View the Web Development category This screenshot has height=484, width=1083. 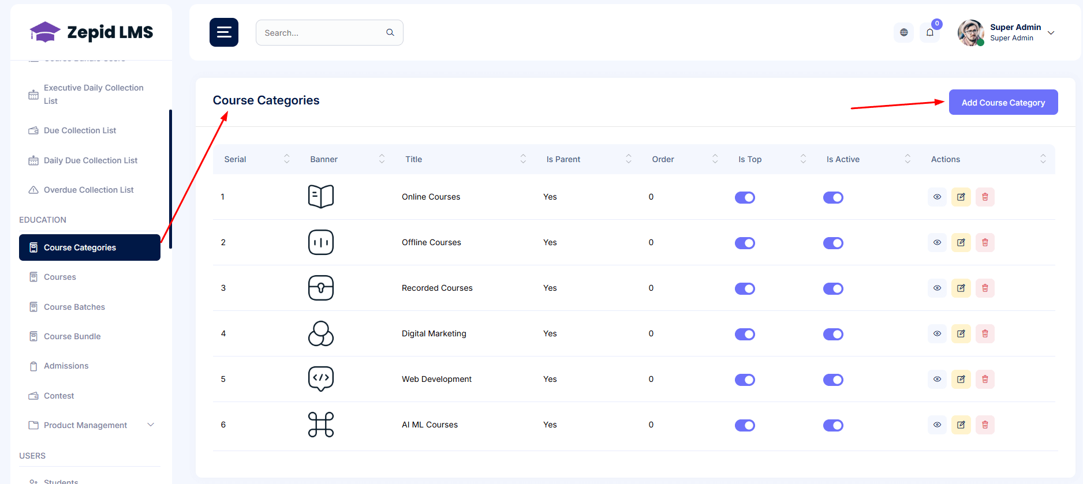click(938, 380)
